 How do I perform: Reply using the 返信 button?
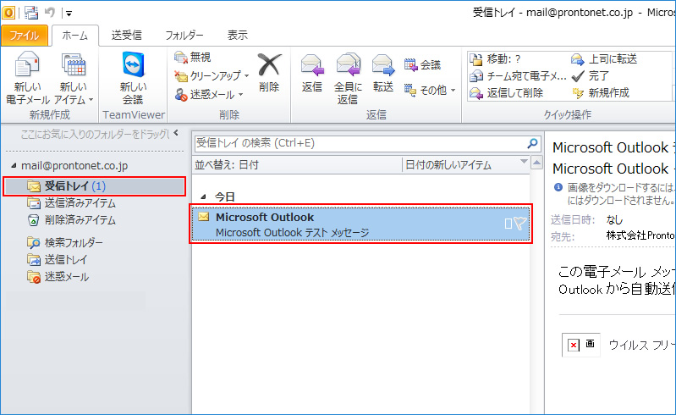[x=311, y=73]
